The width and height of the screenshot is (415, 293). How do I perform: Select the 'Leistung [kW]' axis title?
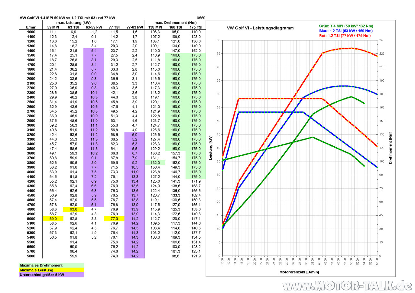point(211,148)
